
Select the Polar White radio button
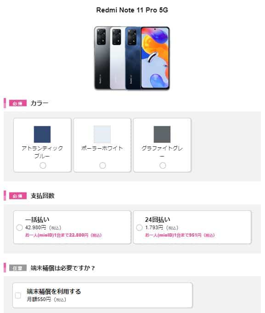pyautogui.click(x=102, y=166)
